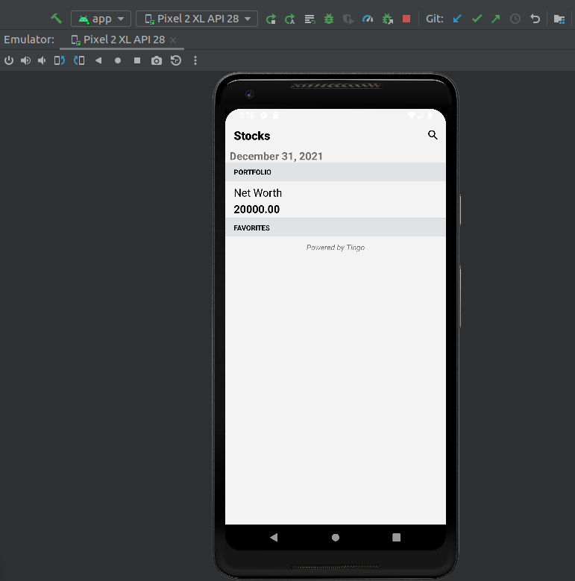Tap the search magnifier in Stocks app

tap(433, 135)
